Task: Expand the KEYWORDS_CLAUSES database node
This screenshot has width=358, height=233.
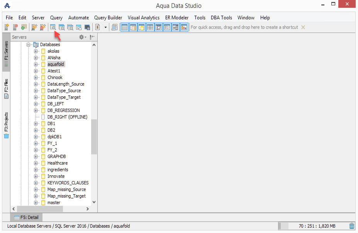Action: point(36,183)
